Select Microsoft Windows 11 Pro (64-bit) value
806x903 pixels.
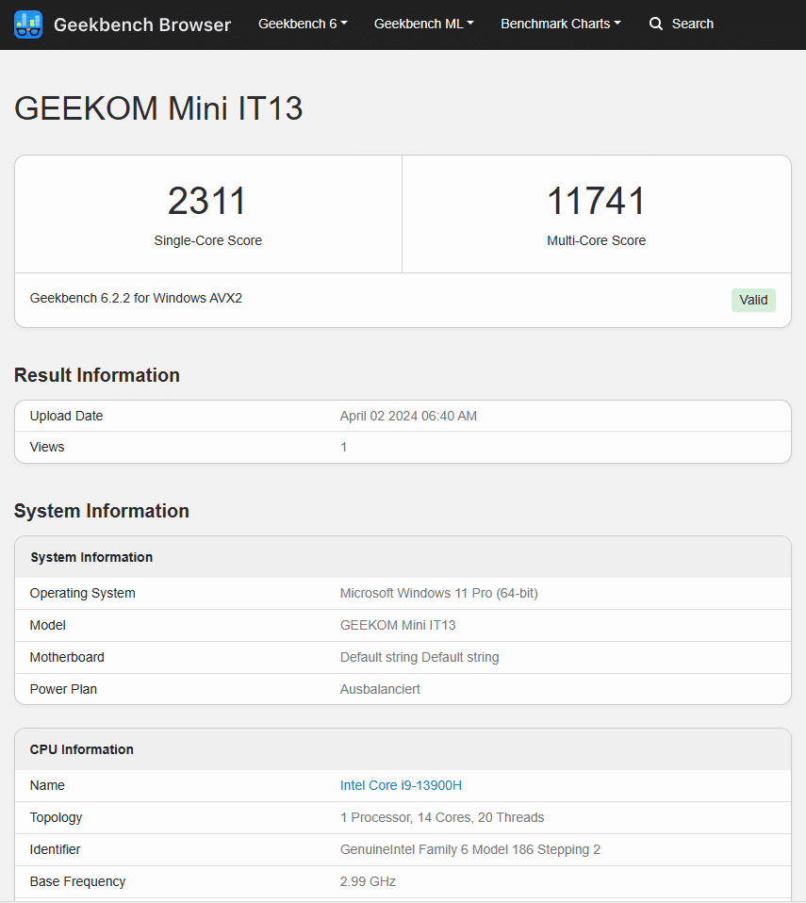click(439, 593)
